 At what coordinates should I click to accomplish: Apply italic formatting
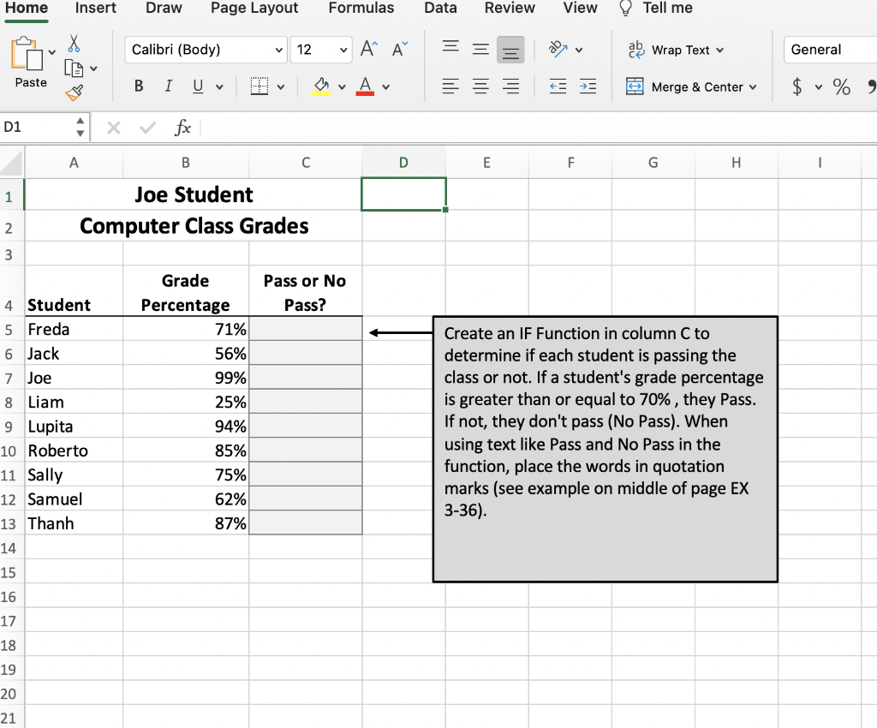click(168, 86)
